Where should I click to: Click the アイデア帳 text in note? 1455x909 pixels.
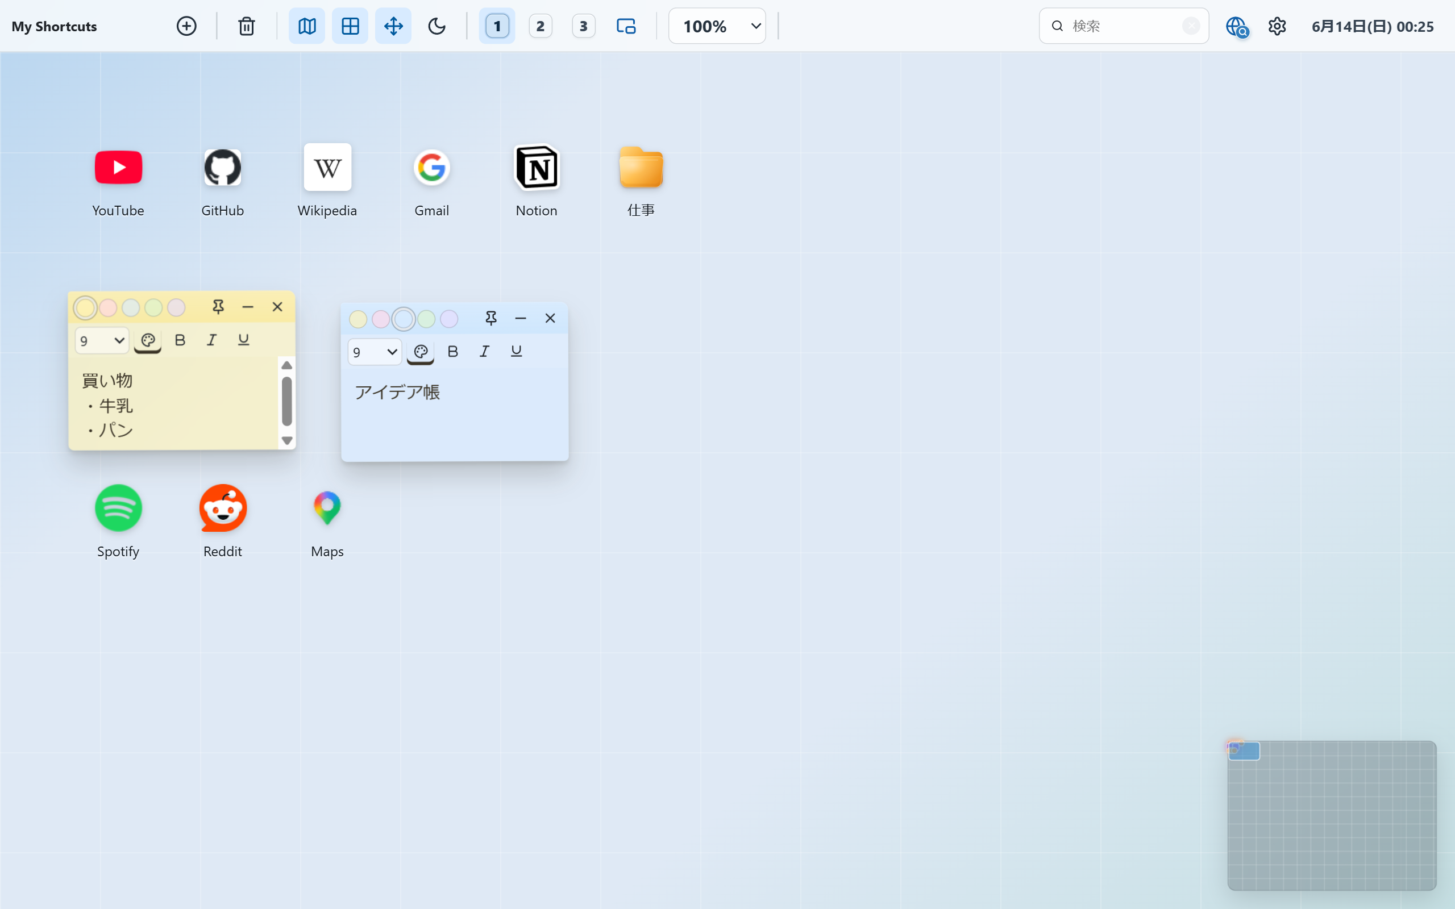click(x=397, y=393)
